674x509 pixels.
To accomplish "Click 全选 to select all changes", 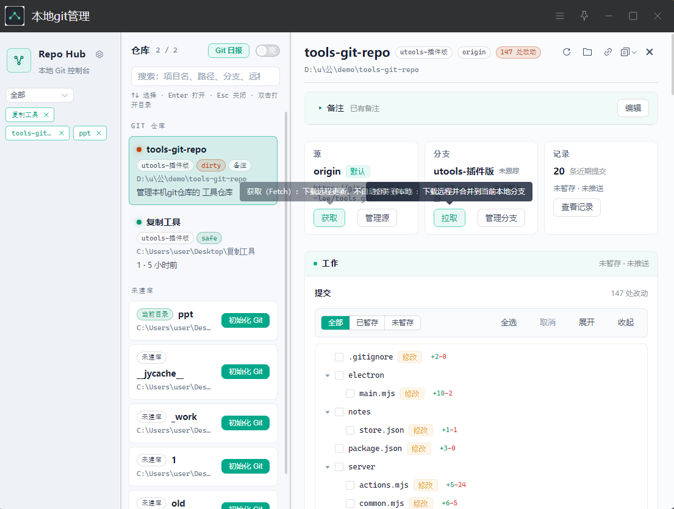I will pos(509,323).
